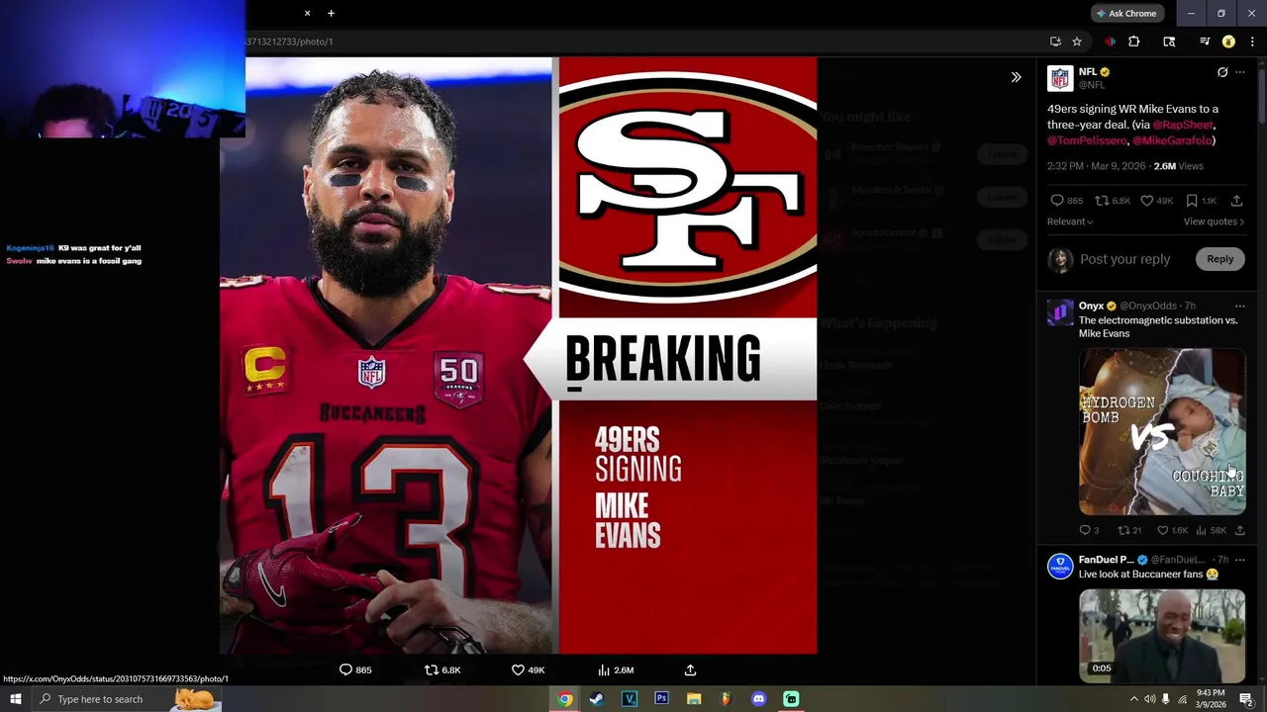This screenshot has height=712, width=1267.
Task: Open Steam from the taskbar
Action: point(597,699)
